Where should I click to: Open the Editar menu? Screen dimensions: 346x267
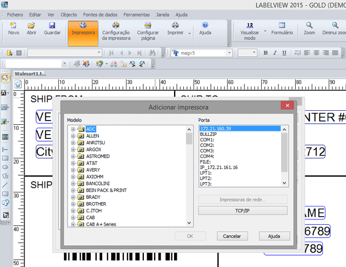pyautogui.click(x=35, y=15)
